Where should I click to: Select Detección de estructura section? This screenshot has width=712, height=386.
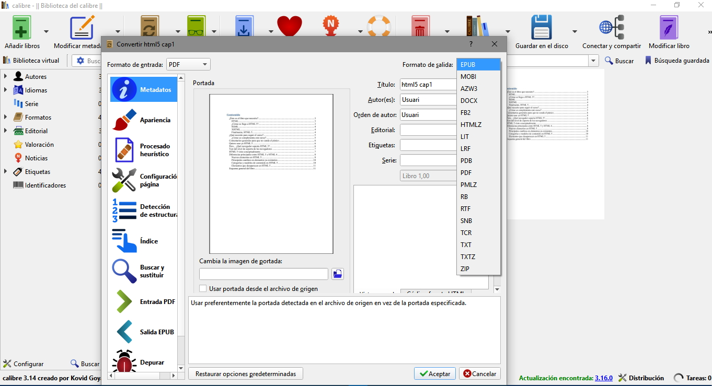point(144,210)
